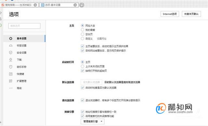Open 扩展管理 in the sidebar

point(24,81)
